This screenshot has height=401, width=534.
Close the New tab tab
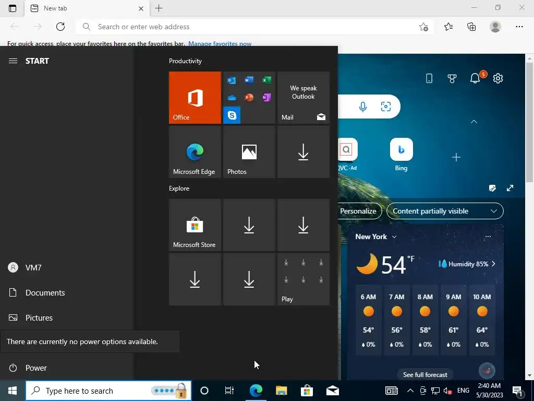[x=141, y=8]
